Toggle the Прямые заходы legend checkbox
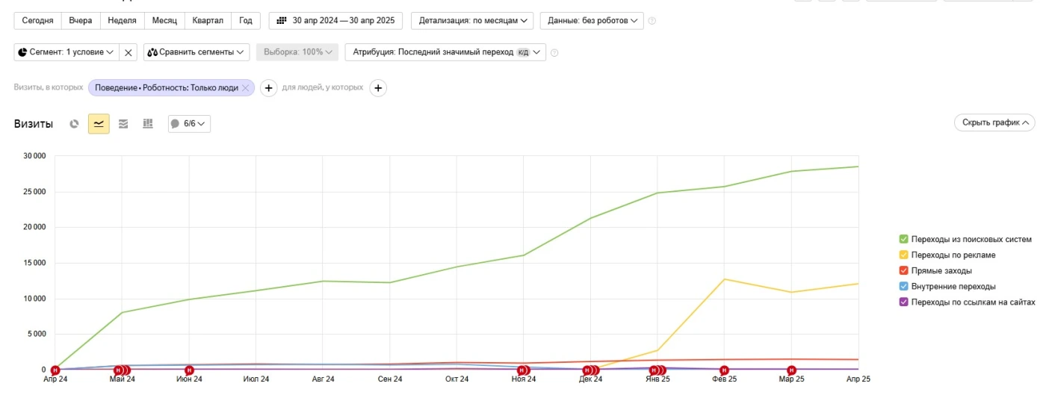The width and height of the screenshot is (1046, 398). [904, 270]
